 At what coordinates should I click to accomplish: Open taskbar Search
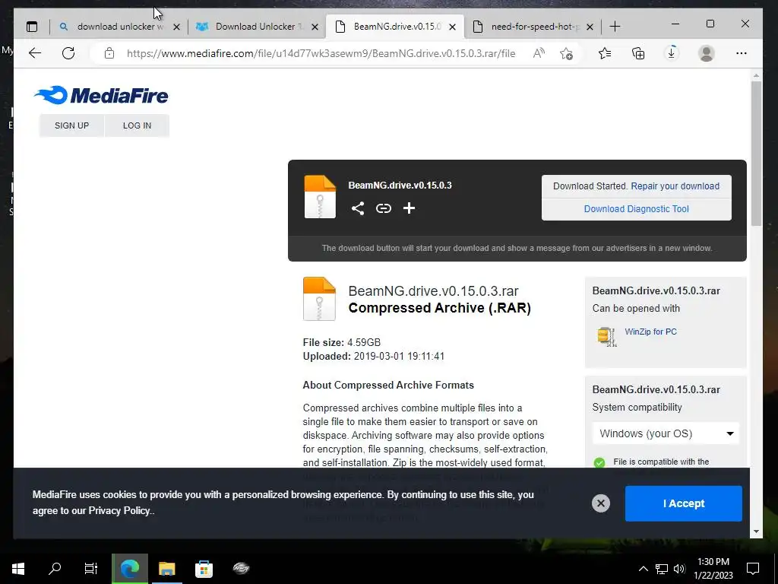55,568
